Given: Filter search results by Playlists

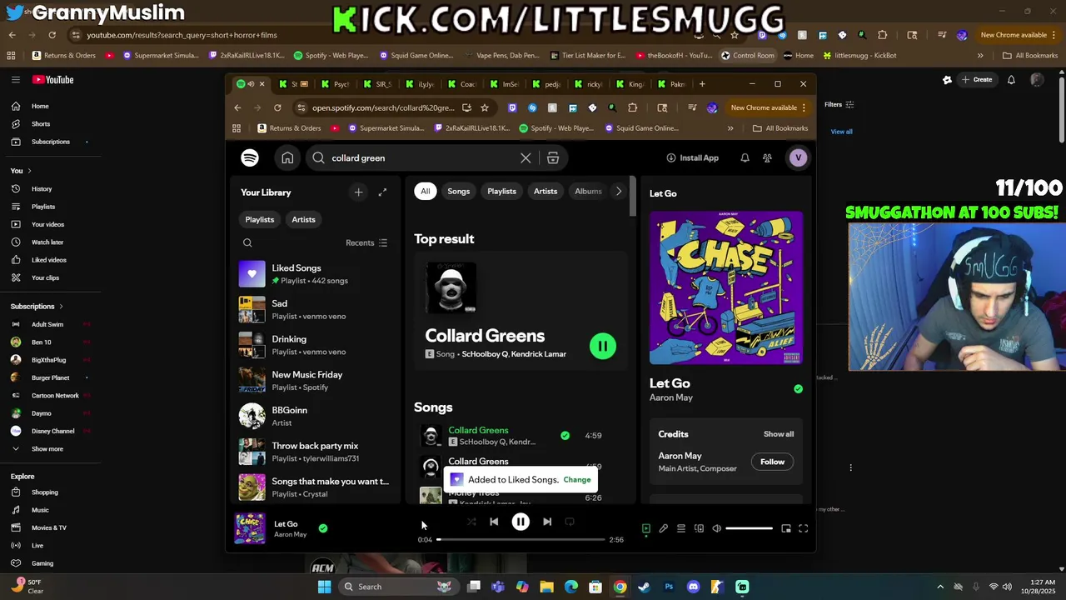Looking at the screenshot, I should tap(501, 191).
